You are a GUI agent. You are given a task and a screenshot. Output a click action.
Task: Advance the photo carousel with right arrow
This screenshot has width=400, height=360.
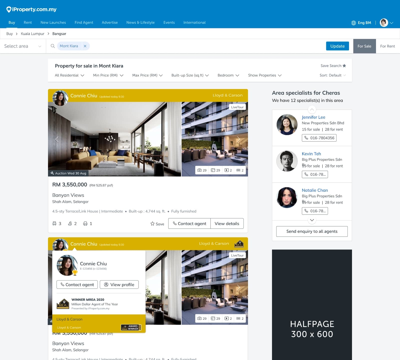pos(239,139)
